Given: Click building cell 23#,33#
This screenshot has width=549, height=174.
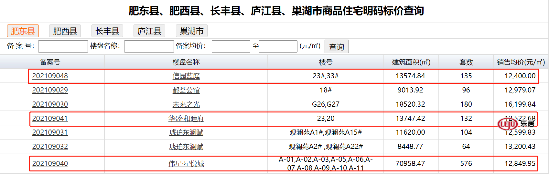Looking at the screenshot, I should click(326, 76).
